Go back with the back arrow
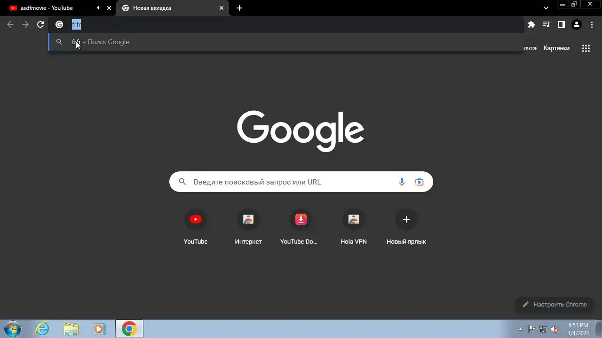Viewport: 602px width, 338px height. click(x=10, y=24)
